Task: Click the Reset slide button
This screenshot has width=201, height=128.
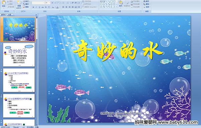Action: tap(26, 4)
